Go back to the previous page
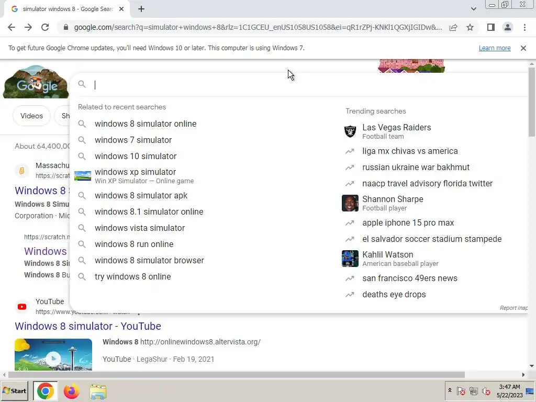The width and height of the screenshot is (536, 402). [x=12, y=27]
